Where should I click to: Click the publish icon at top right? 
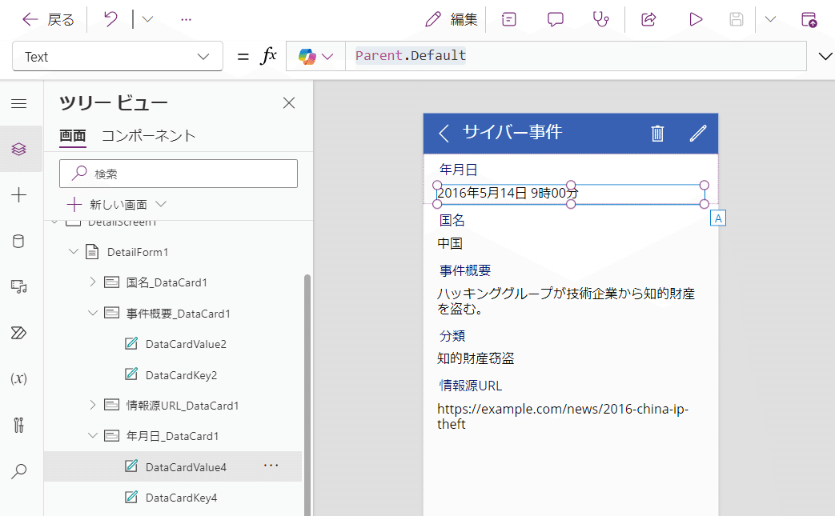coord(809,20)
